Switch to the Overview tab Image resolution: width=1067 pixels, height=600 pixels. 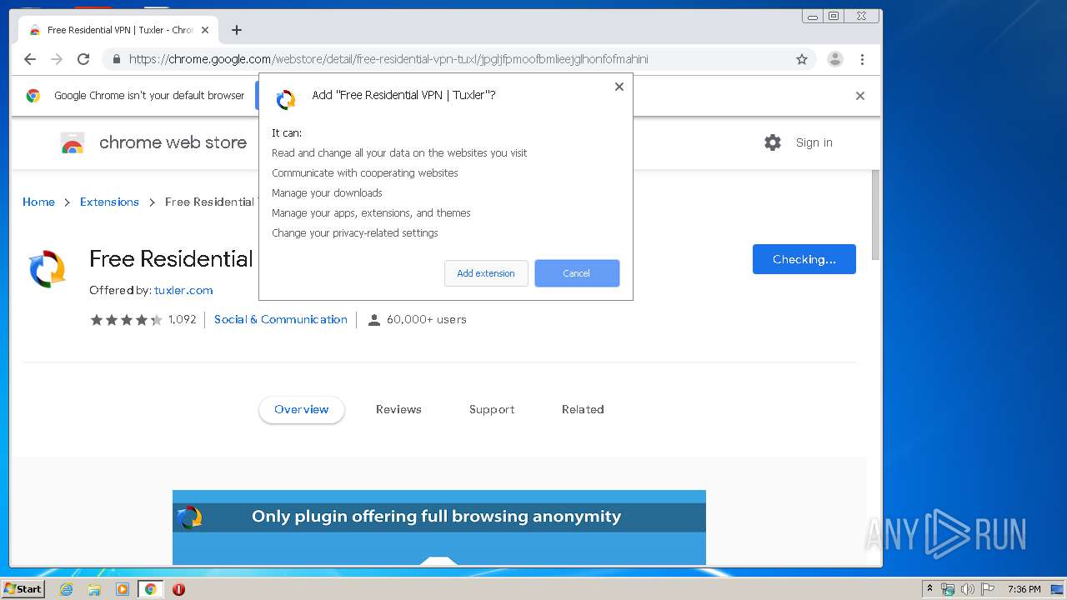(x=302, y=409)
